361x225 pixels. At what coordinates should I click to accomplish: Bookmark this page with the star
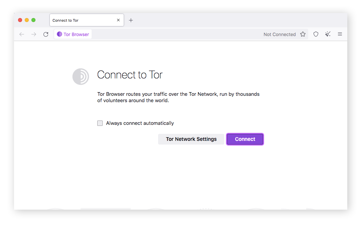[x=303, y=34]
